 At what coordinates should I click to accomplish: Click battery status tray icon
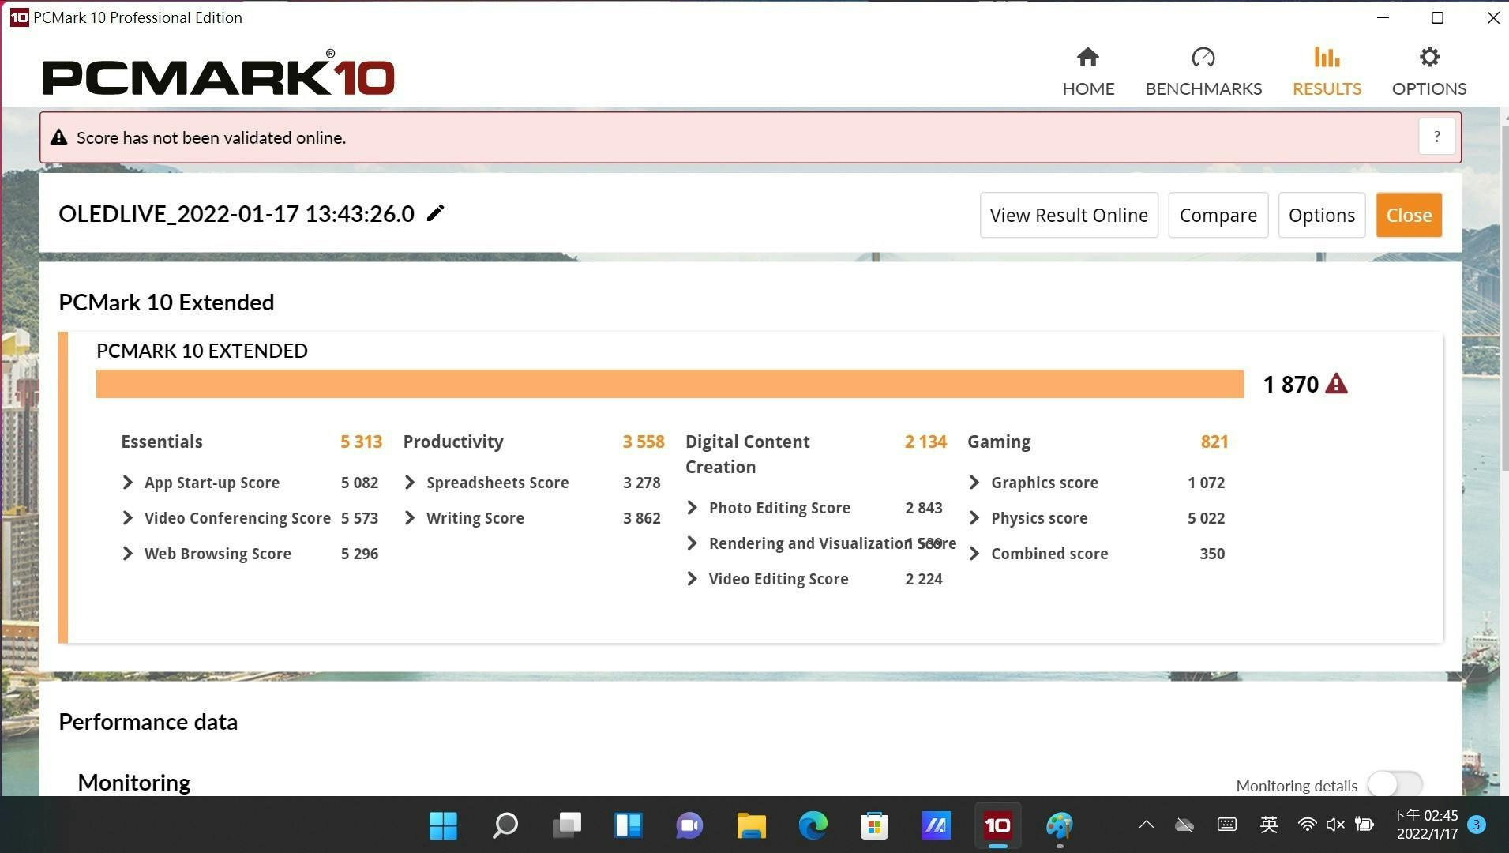pyautogui.click(x=1364, y=825)
